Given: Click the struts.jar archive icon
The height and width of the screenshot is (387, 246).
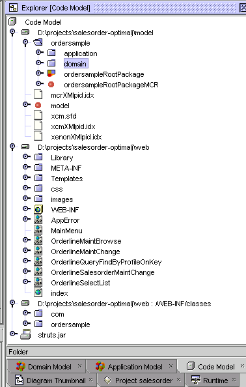Looking at the screenshot, I should (x=25, y=334).
